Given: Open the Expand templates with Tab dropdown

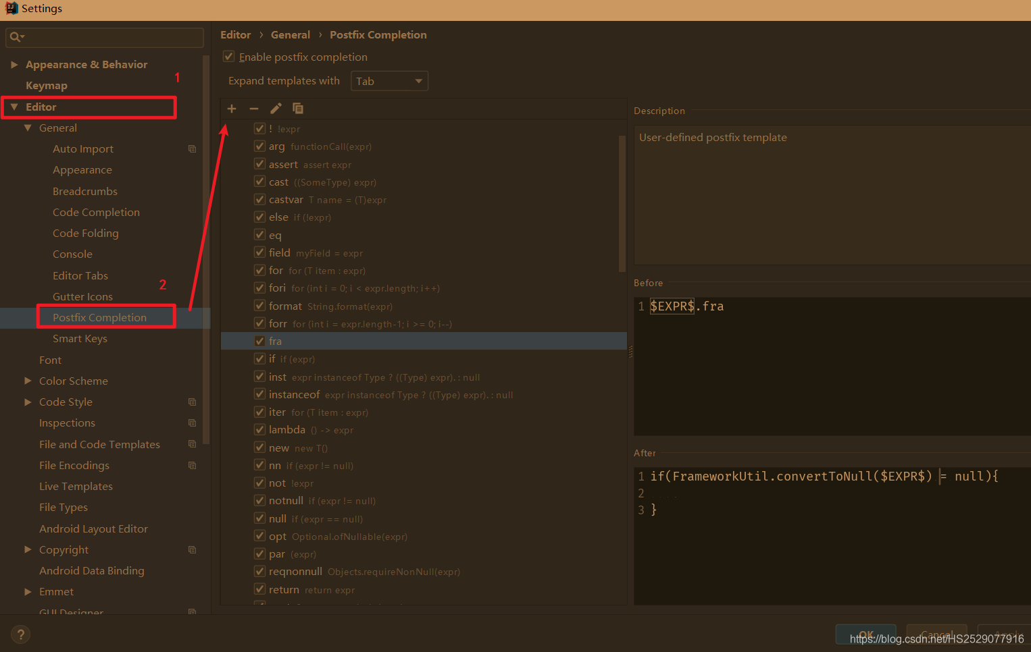Looking at the screenshot, I should click(x=389, y=81).
